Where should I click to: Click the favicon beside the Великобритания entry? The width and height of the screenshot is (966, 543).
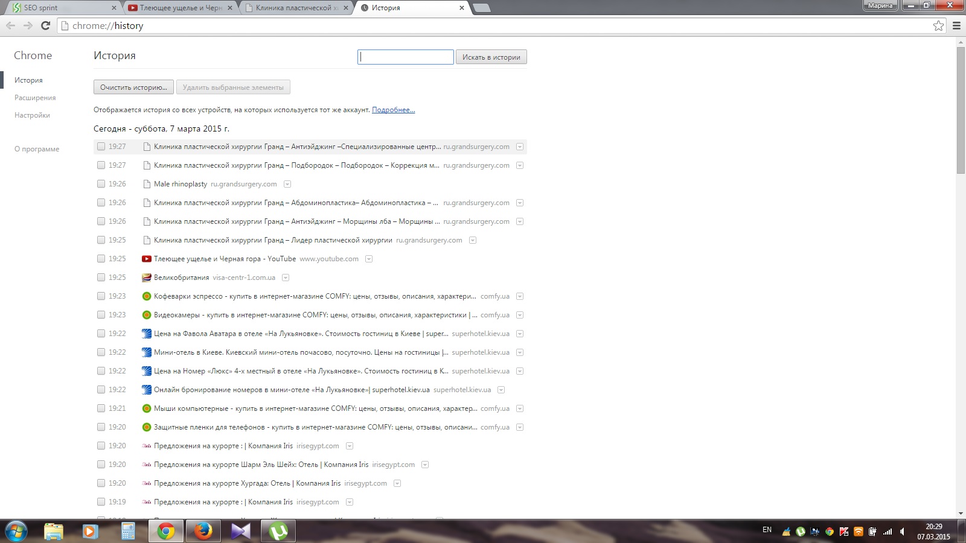(x=146, y=278)
